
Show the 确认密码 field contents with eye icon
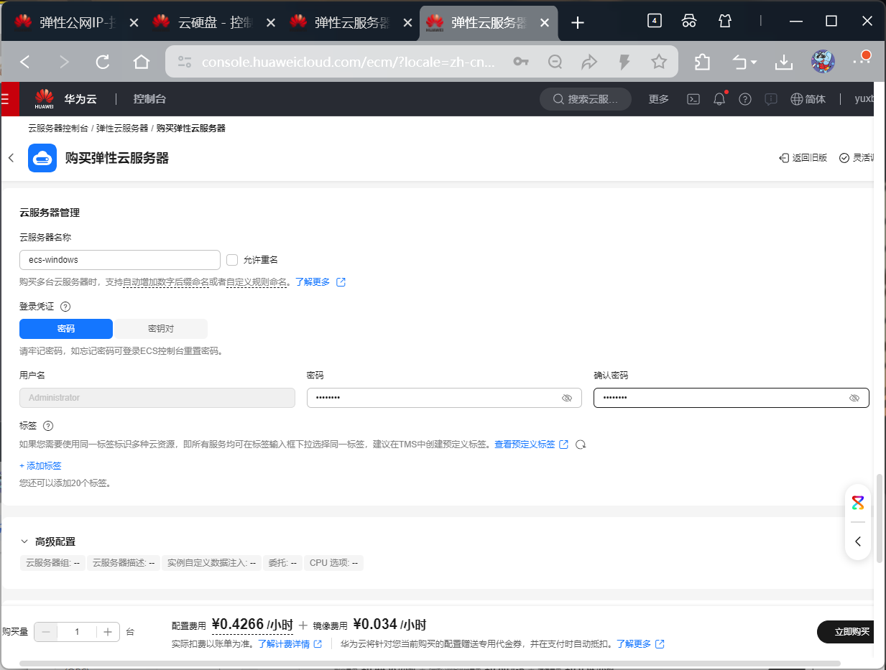click(x=854, y=398)
